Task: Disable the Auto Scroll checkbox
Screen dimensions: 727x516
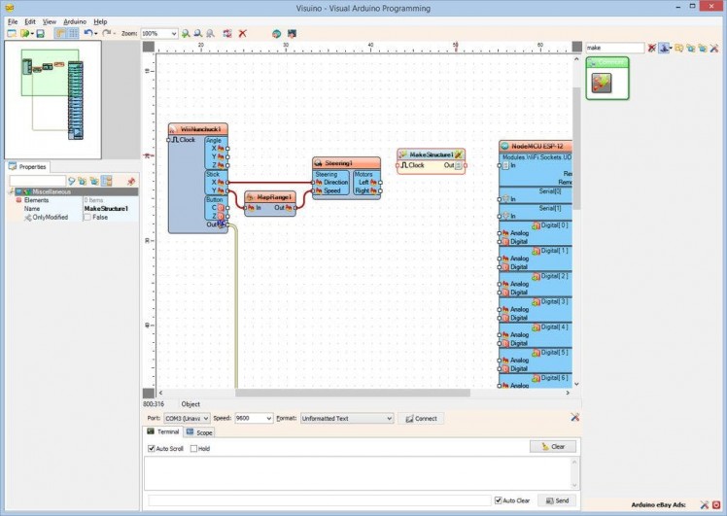Action: [152, 449]
